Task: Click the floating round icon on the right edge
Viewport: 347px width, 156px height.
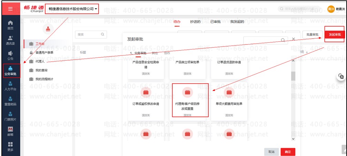Action: (341, 77)
